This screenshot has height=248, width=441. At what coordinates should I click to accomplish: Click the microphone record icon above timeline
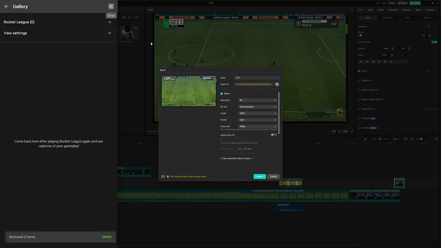pos(365,139)
